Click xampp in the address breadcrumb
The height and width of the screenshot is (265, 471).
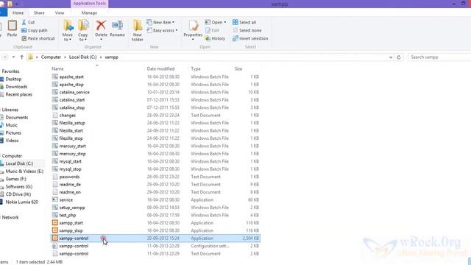(x=111, y=57)
